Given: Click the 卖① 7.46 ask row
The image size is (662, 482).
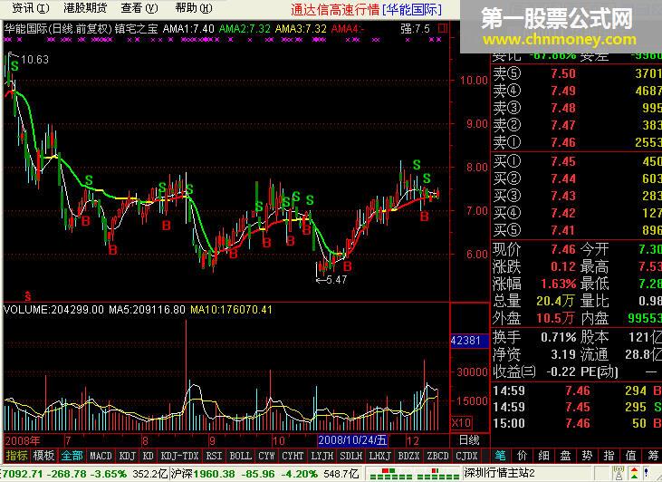Looking at the screenshot, I should [577, 142].
